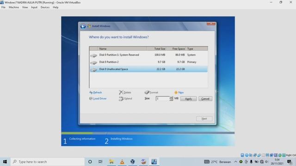Open the round browser icon on taskbar
Viewport: 296px width, 166px height.
(x=143, y=162)
